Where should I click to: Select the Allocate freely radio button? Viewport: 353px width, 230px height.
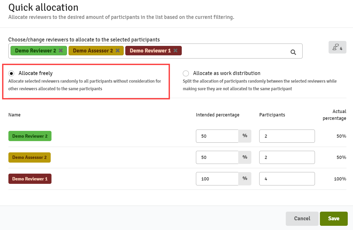click(x=12, y=73)
